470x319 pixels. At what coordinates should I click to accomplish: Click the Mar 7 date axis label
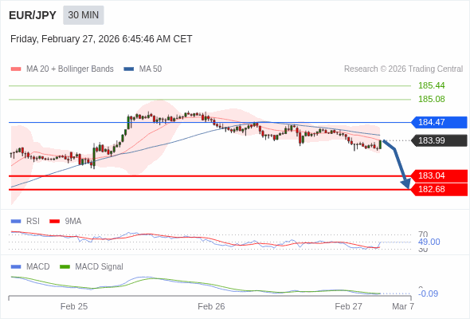(403, 306)
